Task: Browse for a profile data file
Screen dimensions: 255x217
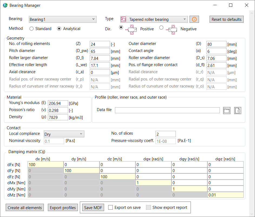Action: pyautogui.click(x=227, y=110)
